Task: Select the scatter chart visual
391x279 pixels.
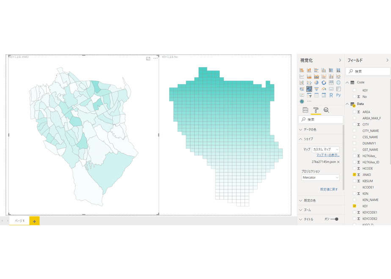Action: point(309,83)
